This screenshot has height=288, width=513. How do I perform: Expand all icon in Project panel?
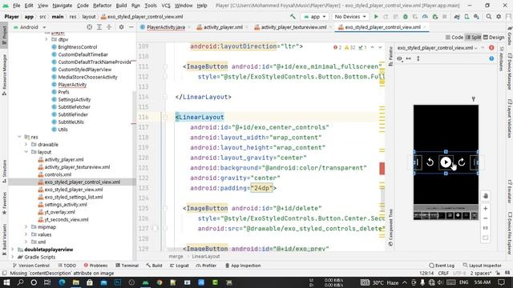[x=99, y=27]
